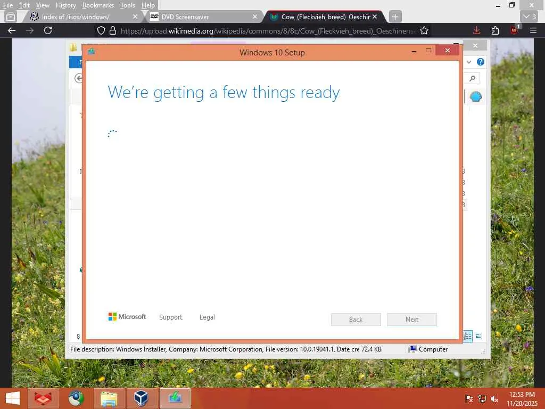The width and height of the screenshot is (545, 409).
Task: Open the tracking protection shield icon
Action: point(101,30)
